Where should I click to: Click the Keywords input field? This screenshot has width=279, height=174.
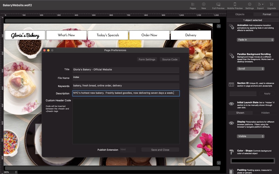[126, 86]
